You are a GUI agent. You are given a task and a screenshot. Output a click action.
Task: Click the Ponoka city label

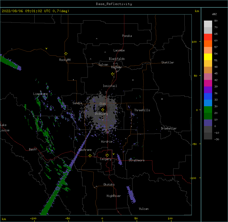coord(127,36)
